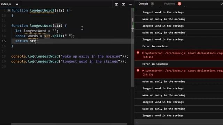Expand the folded longestWord2 function

[x=9, y=10]
